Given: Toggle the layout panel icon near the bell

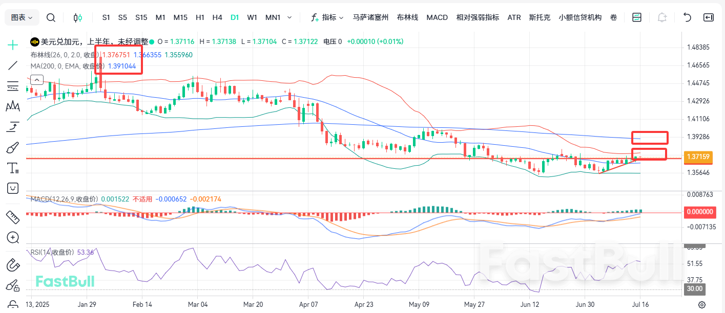Looking at the screenshot, I should tap(636, 17).
